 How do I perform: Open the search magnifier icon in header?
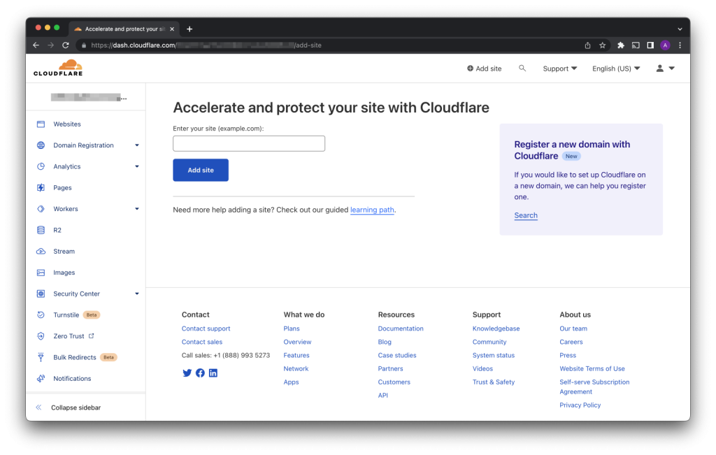point(522,68)
